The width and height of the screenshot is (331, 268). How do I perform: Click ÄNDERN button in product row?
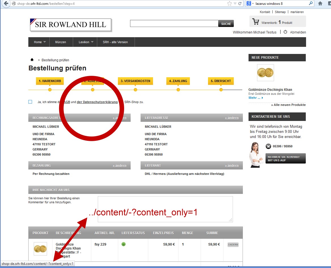pyautogui.click(x=233, y=245)
